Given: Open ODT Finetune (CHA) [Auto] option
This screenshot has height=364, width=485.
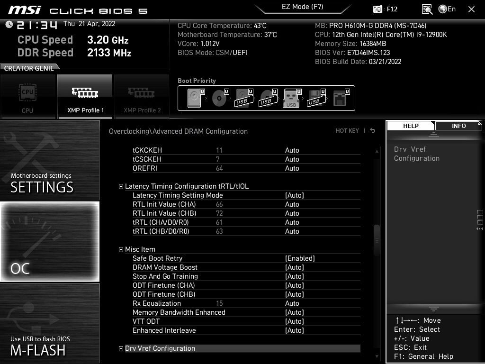Looking at the screenshot, I should point(294,285).
